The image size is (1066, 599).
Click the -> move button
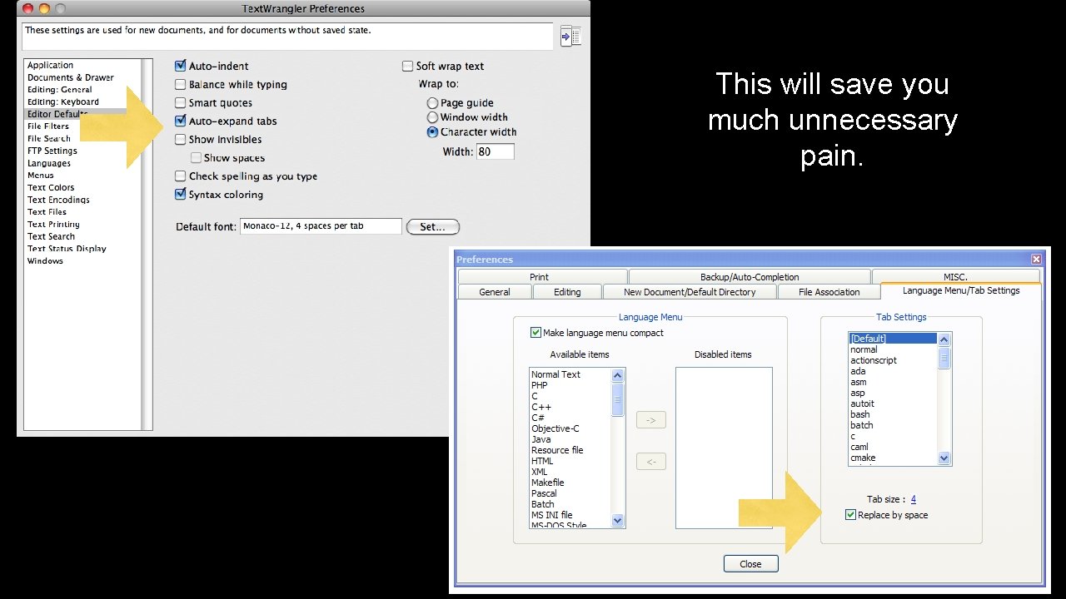tap(651, 420)
